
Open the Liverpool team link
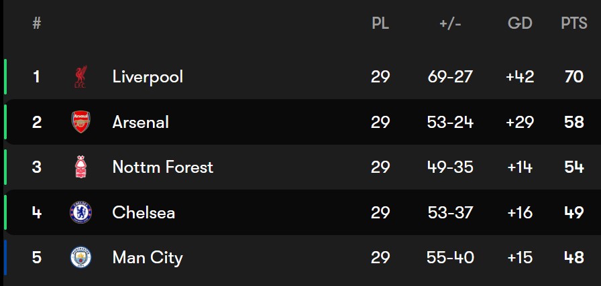(148, 77)
